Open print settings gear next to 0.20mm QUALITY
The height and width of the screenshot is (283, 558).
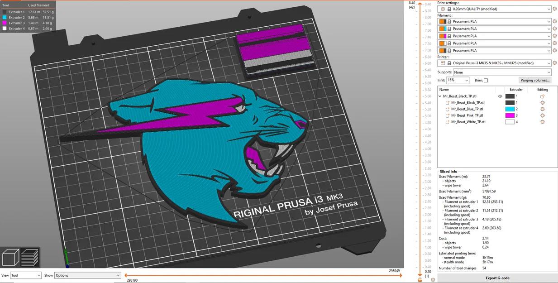click(x=555, y=9)
